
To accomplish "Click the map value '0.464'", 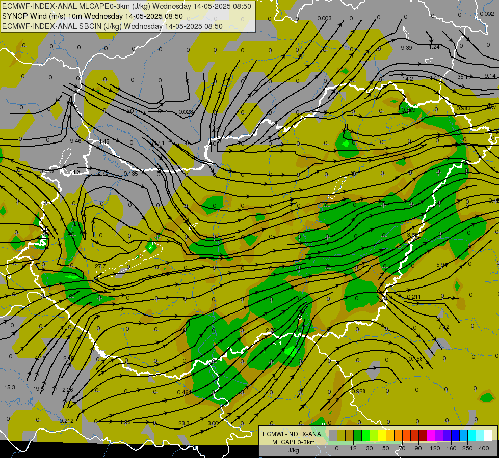I will 185,392.
